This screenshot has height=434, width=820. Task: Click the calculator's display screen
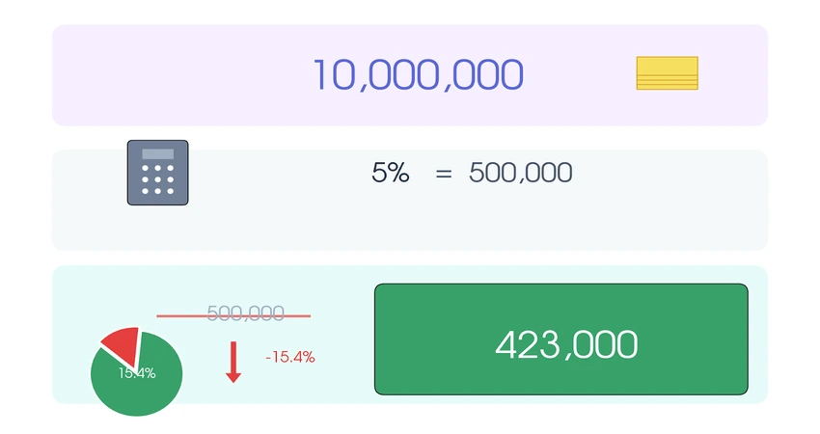coord(157,154)
